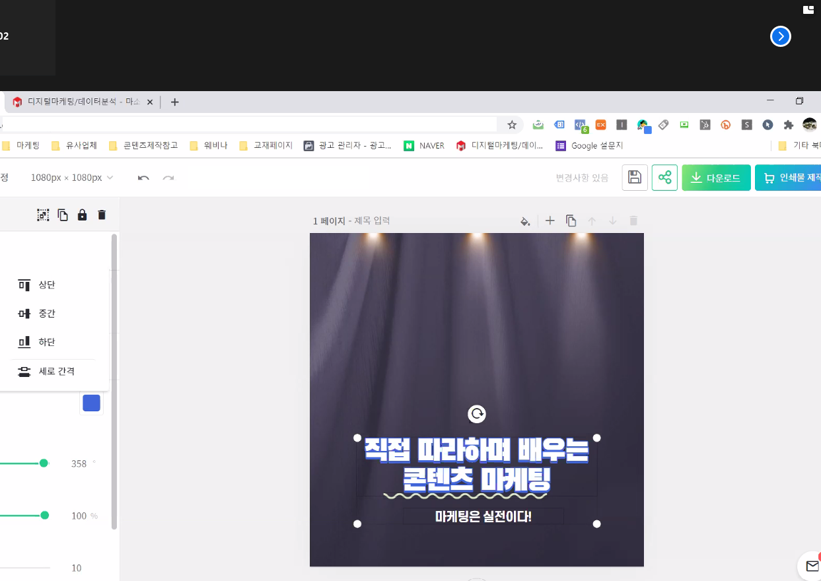Click the green 다운로드 download button

(x=716, y=178)
